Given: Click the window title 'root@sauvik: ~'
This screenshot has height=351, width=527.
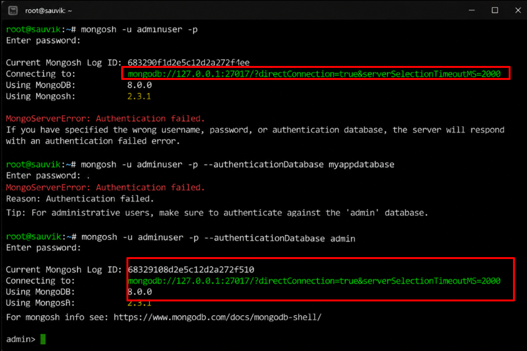Looking at the screenshot, I should click(48, 11).
